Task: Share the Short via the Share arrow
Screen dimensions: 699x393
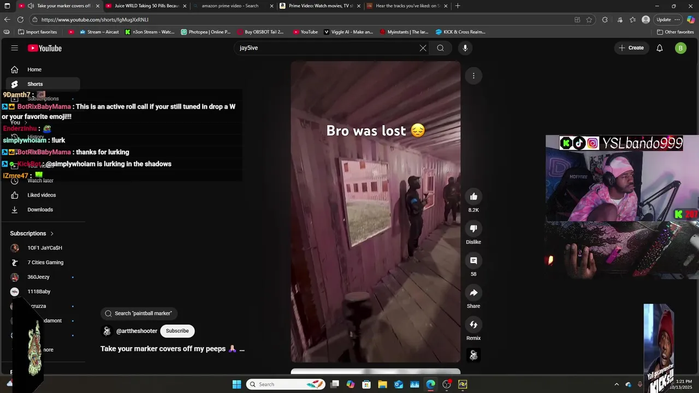Action: 473,293
